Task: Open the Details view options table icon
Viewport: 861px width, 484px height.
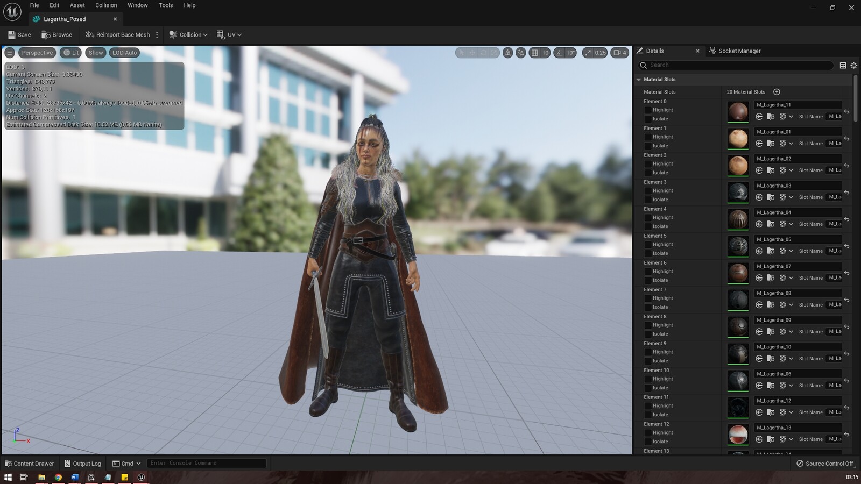Action: (x=843, y=65)
